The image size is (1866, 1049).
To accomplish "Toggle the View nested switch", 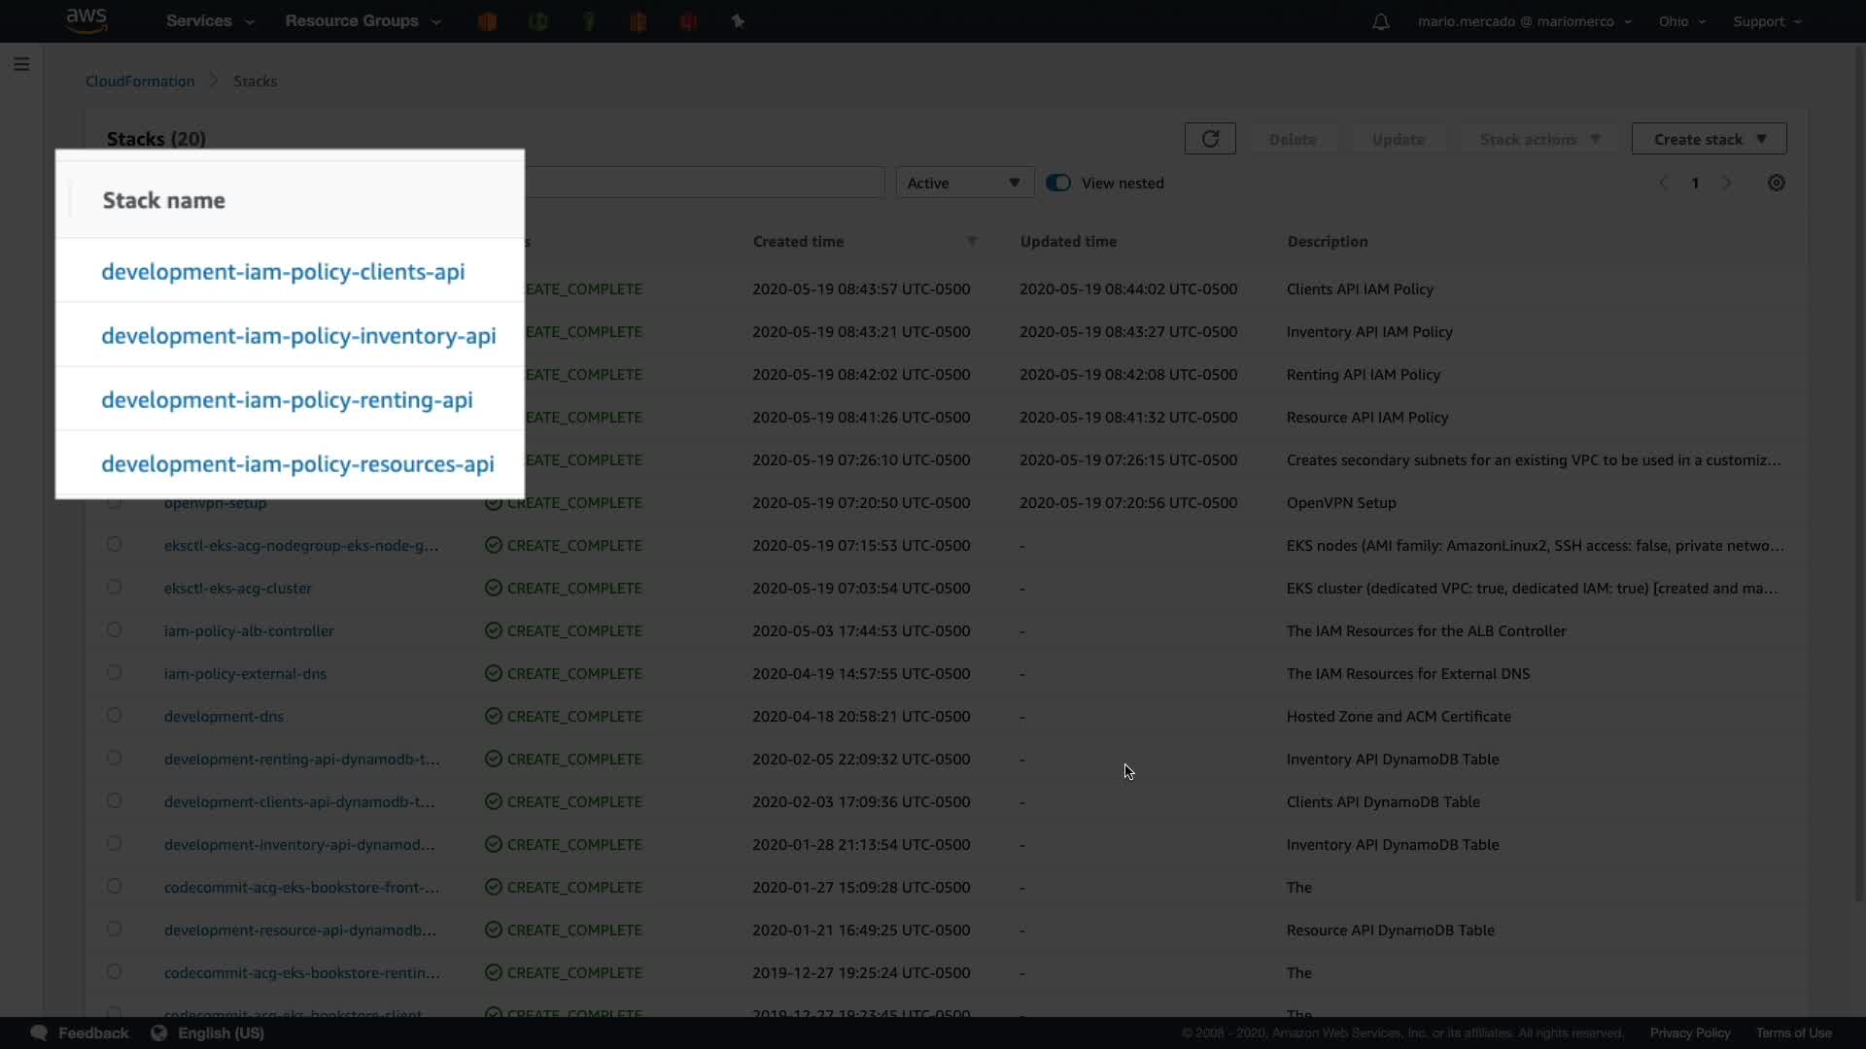I will 1058,183.
